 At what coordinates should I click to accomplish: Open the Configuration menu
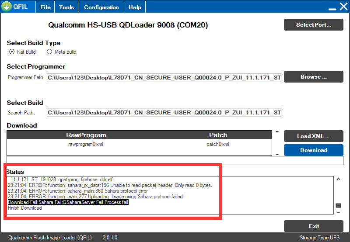click(x=101, y=7)
